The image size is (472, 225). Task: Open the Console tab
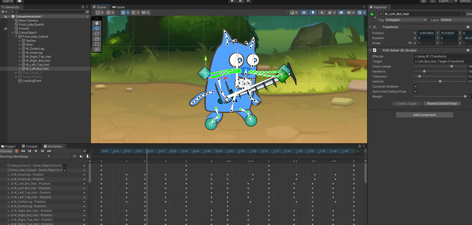(30, 146)
